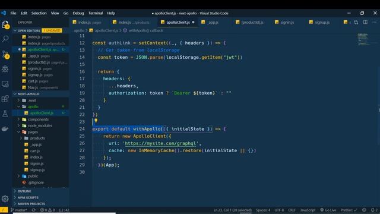The width and height of the screenshot is (380, 214).
Task: Switch to the _app.js tab
Action: tap(213, 23)
